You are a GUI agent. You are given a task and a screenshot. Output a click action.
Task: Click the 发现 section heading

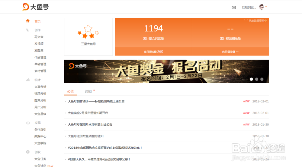pos(37,123)
